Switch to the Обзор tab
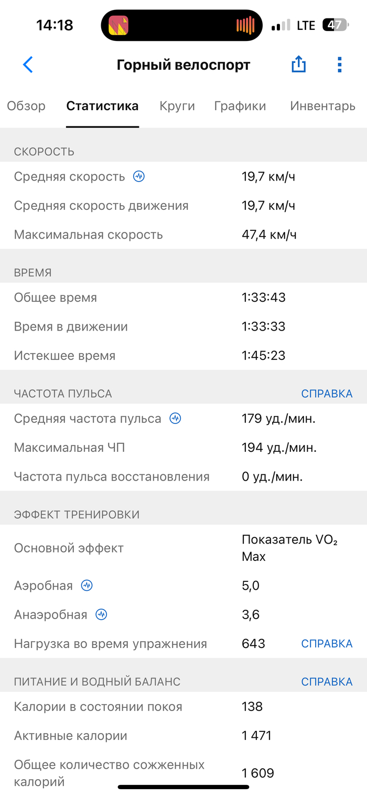 tap(26, 106)
